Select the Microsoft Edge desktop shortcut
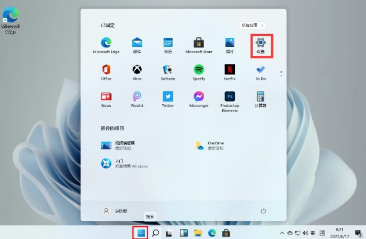This screenshot has width=366, height=239. pos(11,20)
